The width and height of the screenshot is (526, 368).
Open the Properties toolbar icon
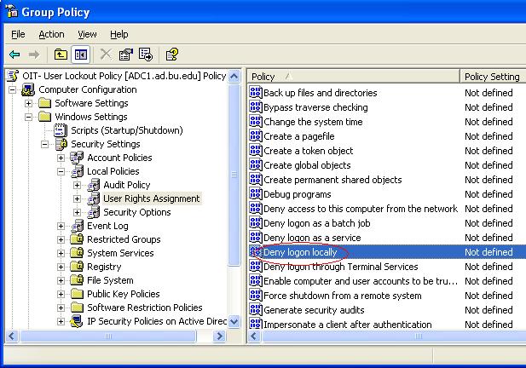(x=126, y=55)
